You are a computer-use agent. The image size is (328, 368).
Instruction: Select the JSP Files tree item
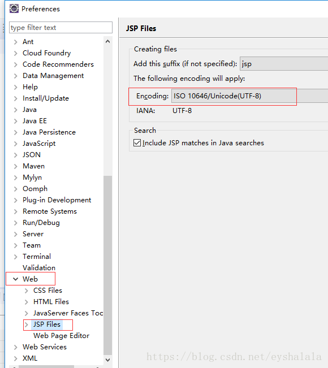[x=47, y=324]
